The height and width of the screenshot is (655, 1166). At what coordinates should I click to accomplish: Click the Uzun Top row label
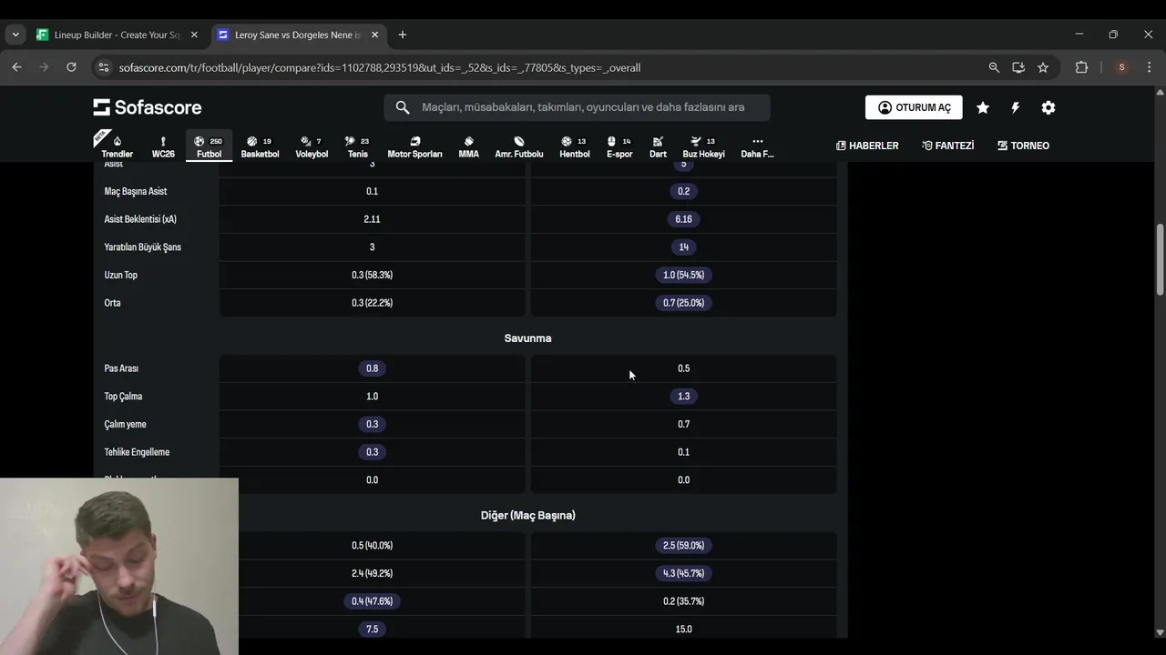pyautogui.click(x=121, y=275)
